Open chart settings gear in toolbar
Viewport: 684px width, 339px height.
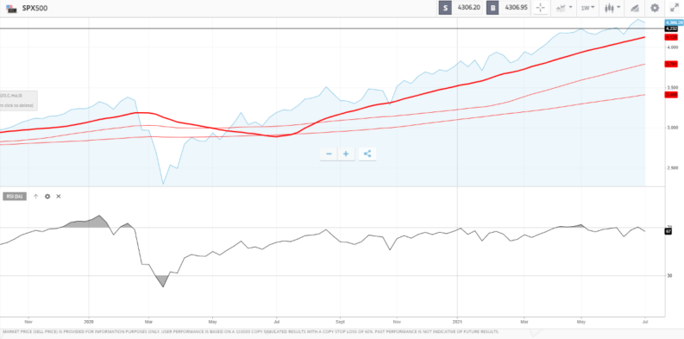click(655, 8)
